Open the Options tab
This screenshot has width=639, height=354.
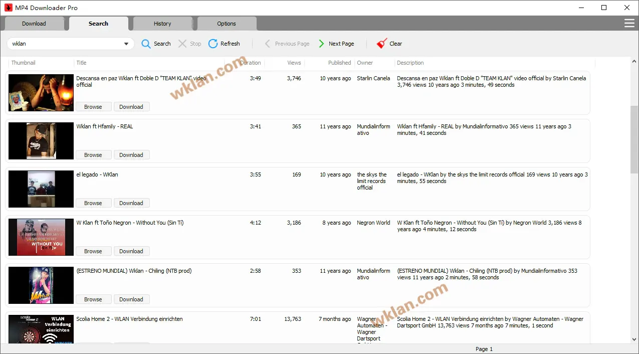click(227, 24)
